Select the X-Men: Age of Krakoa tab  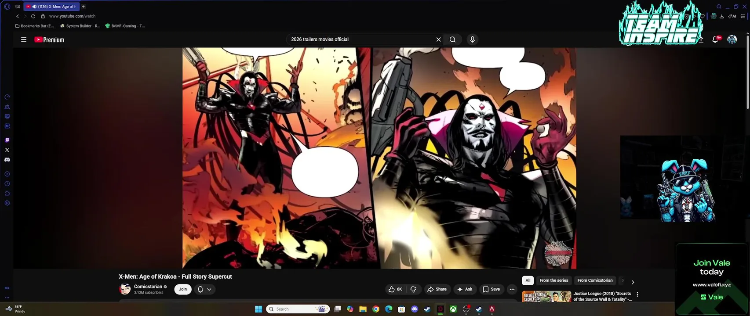[52, 7]
